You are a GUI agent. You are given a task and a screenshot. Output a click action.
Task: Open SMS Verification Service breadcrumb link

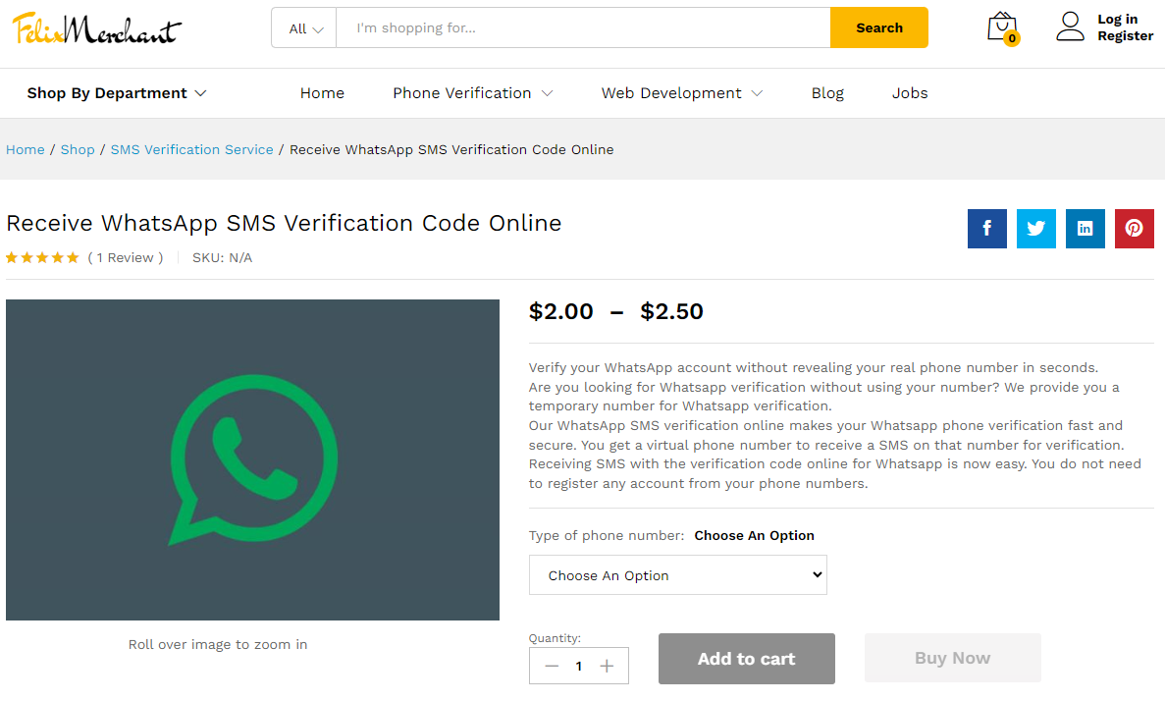tap(191, 150)
